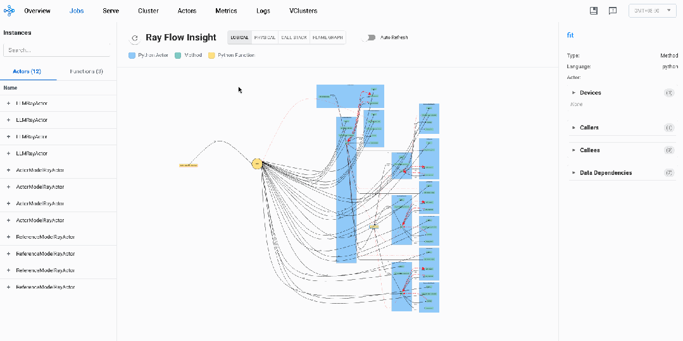Switch to the Functions (3) tab
The image size is (683, 341).
(87, 71)
